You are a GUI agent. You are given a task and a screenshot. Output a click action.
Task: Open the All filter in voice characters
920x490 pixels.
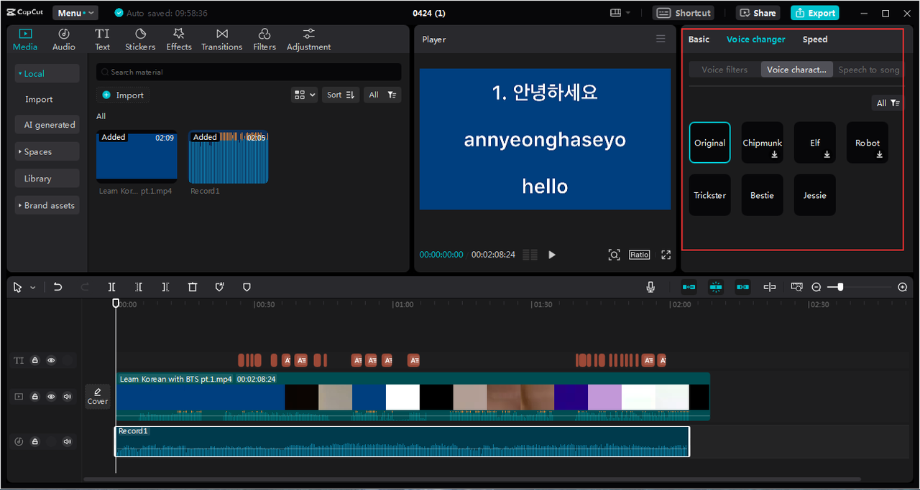(888, 103)
